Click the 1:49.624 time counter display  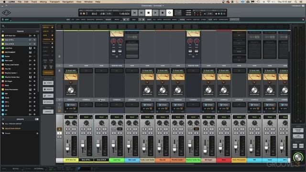(124, 14)
